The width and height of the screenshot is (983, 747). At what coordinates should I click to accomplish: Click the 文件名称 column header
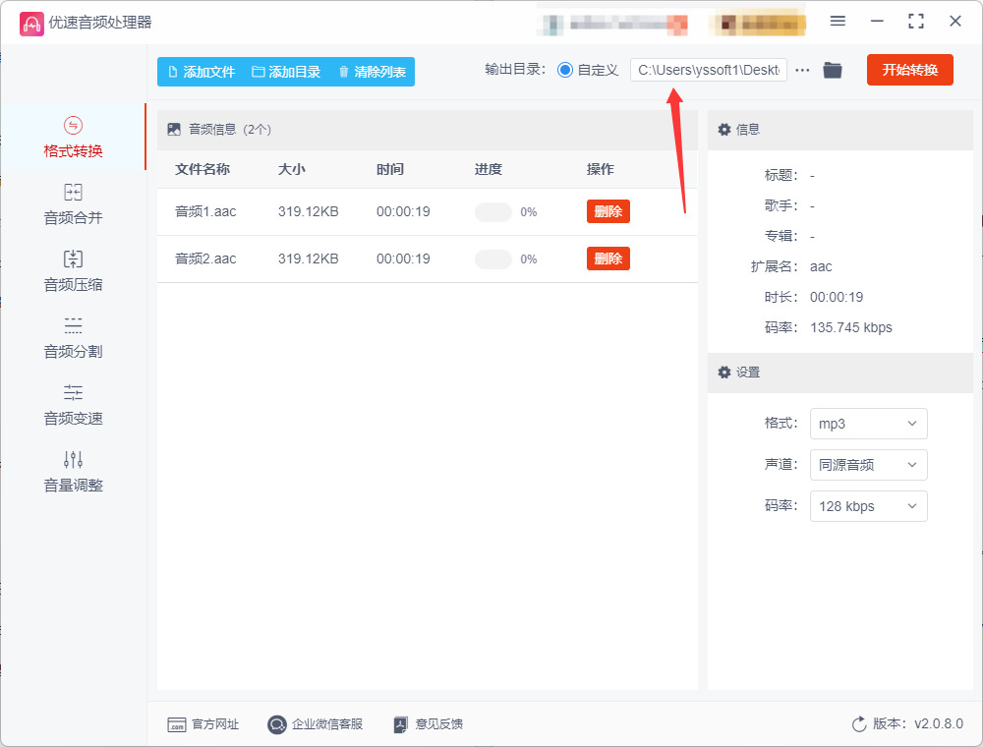tap(202, 169)
